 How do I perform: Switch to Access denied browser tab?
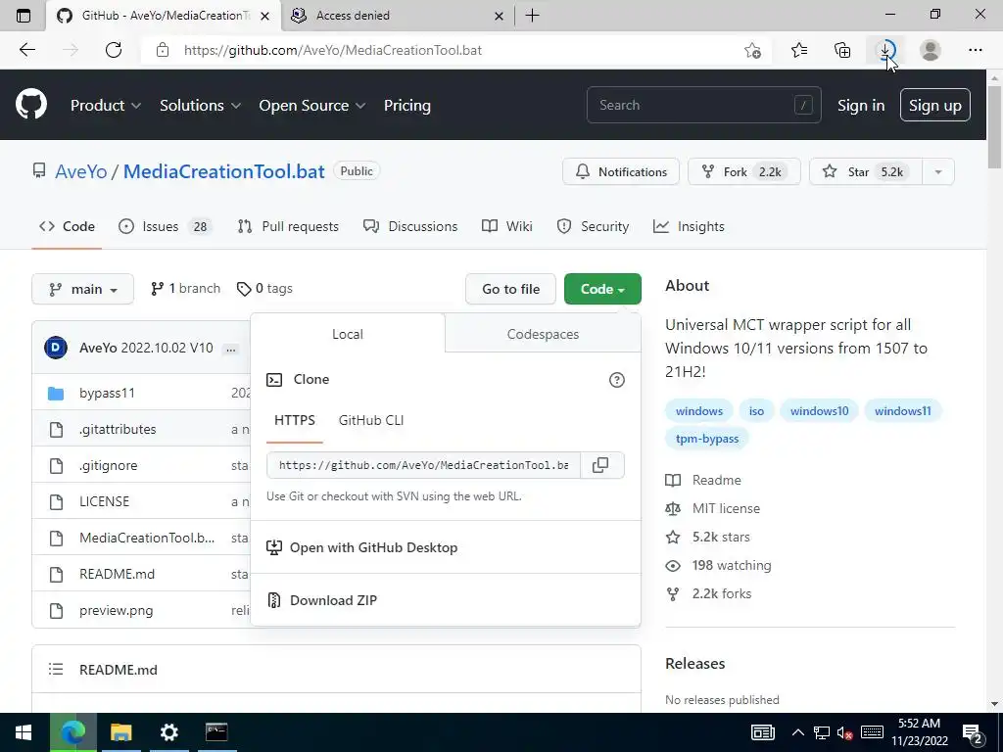tap(398, 16)
